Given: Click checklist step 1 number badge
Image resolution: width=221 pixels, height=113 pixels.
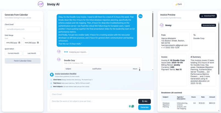Looking at the screenshot, I should (51, 80).
